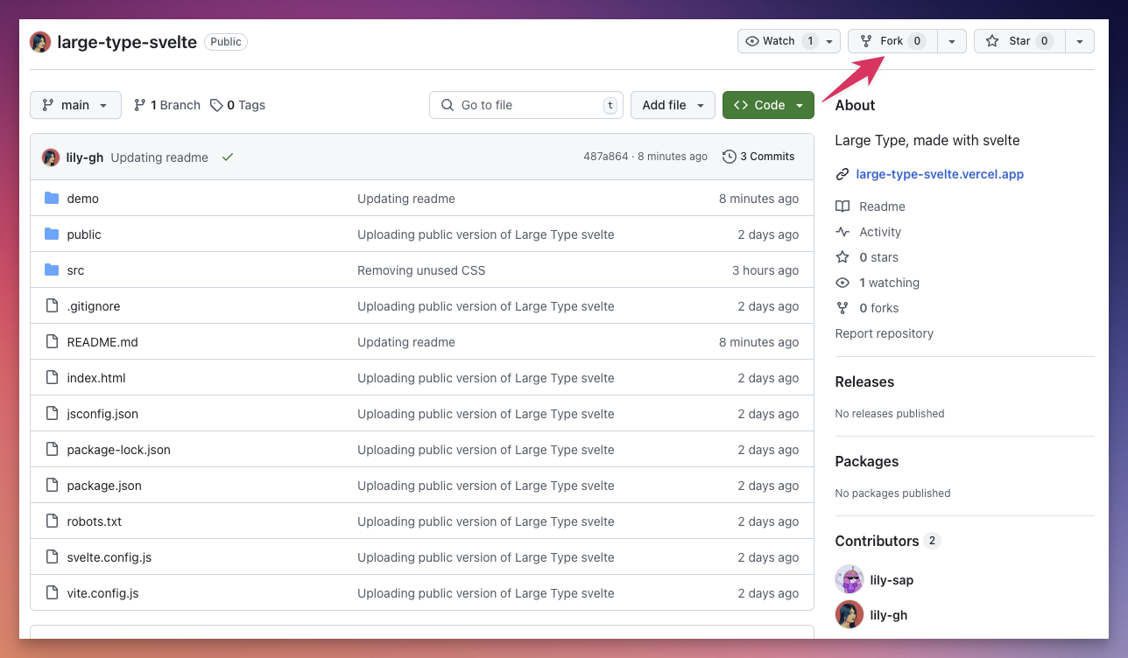The width and height of the screenshot is (1128, 658).
Task: Open the .gitignore file
Action: click(x=94, y=306)
